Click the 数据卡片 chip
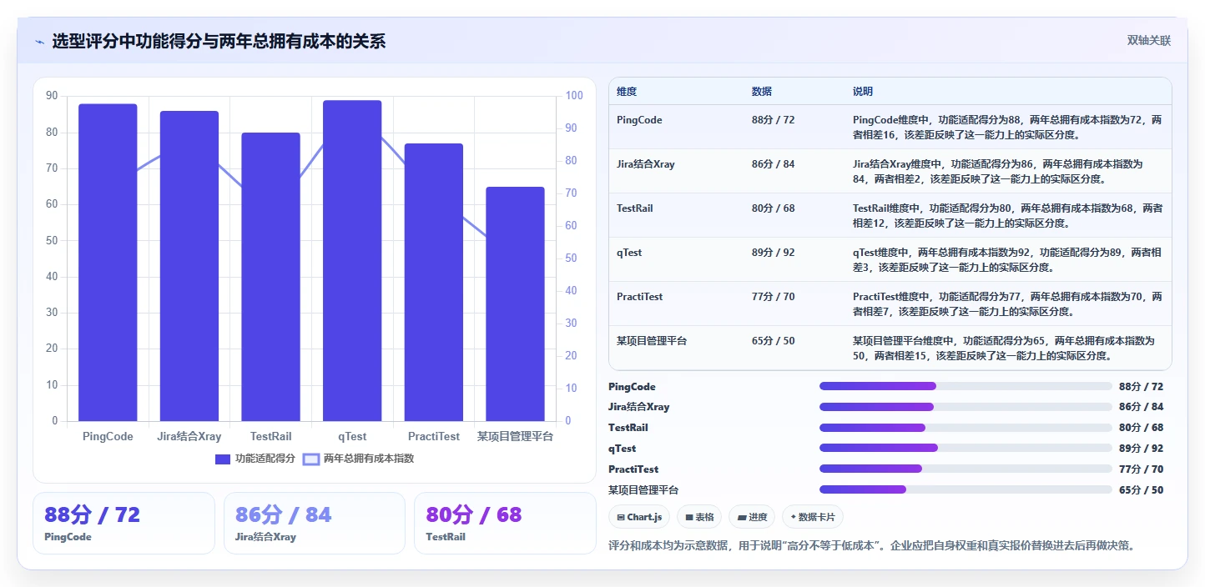The height and width of the screenshot is (587, 1205). (813, 517)
